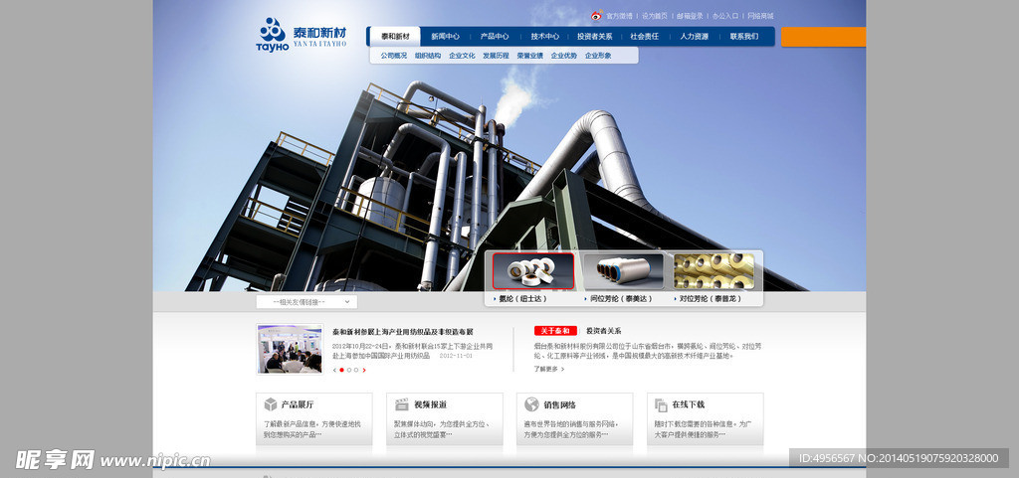Open the news headline 泰和新材参展上海产业用纺织品
1019x478 pixels.
pos(403,332)
